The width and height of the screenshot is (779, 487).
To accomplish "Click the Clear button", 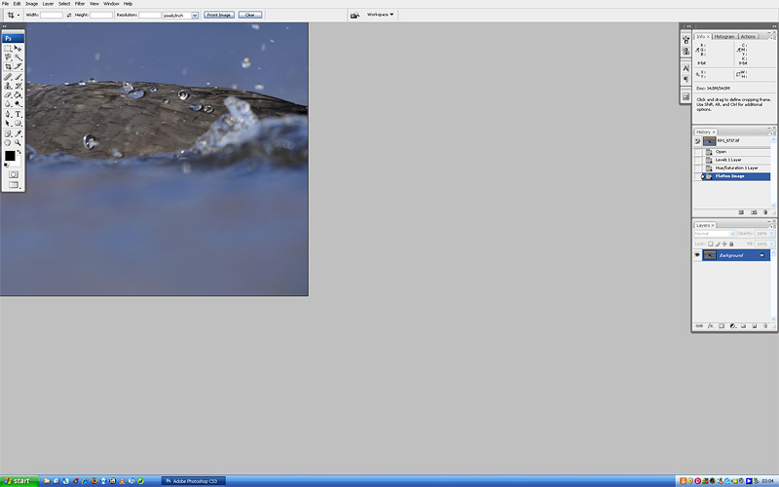I will tap(250, 15).
